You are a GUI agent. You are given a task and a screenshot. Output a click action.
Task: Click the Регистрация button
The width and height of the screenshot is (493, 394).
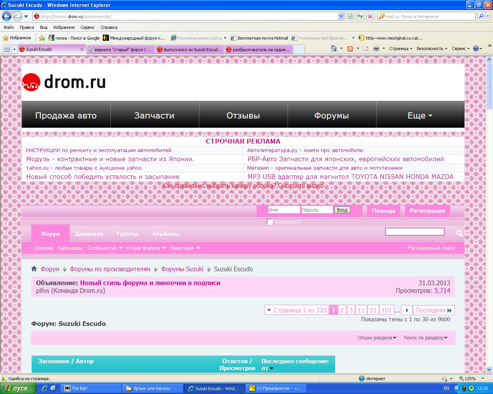tap(427, 210)
